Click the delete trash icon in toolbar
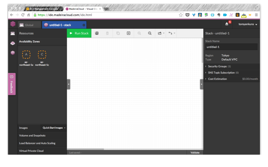 click(107, 33)
